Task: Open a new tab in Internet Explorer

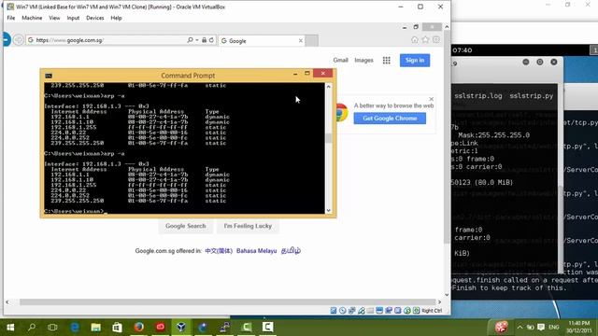Action: 311,40
